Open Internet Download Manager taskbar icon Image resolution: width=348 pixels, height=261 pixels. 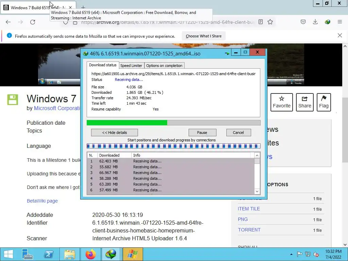click(111, 254)
